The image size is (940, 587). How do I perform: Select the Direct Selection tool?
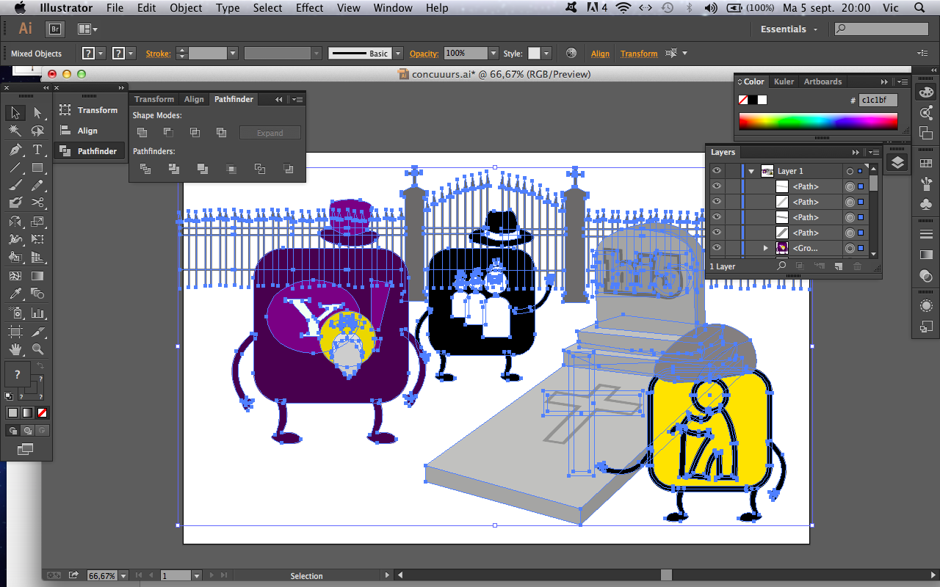point(37,113)
